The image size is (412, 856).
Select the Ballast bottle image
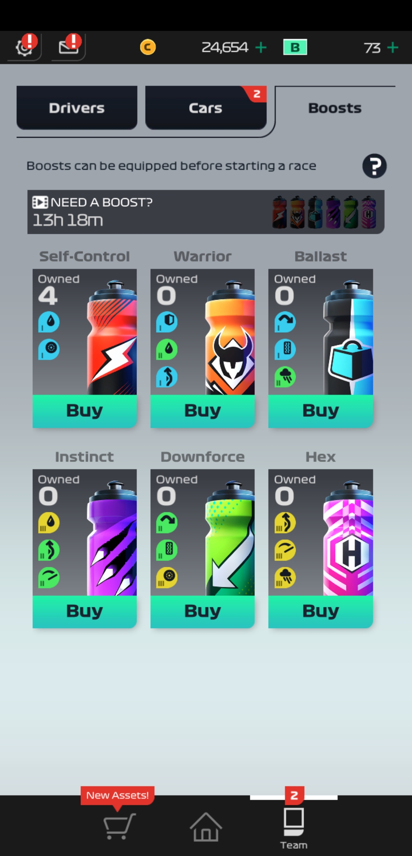click(348, 338)
